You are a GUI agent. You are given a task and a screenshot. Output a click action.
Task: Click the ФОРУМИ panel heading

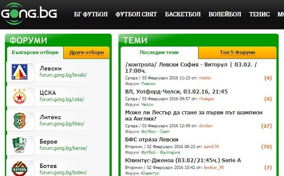(28, 40)
